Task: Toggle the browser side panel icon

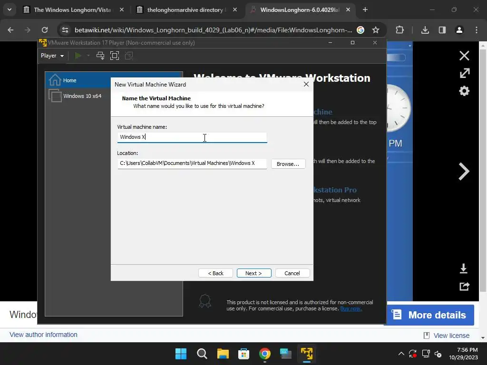Action: pos(442,30)
